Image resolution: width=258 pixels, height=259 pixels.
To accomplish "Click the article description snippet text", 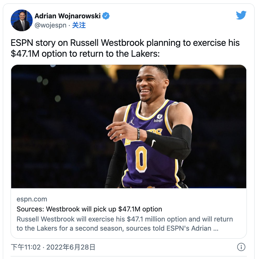I will [125, 224].
